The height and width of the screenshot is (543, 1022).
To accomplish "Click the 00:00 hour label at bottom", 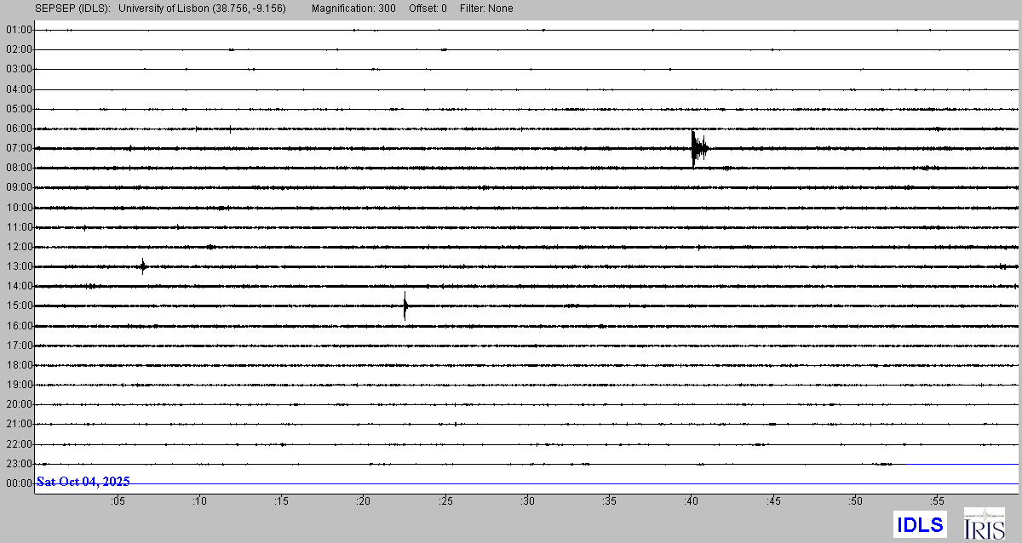I will 19,483.
